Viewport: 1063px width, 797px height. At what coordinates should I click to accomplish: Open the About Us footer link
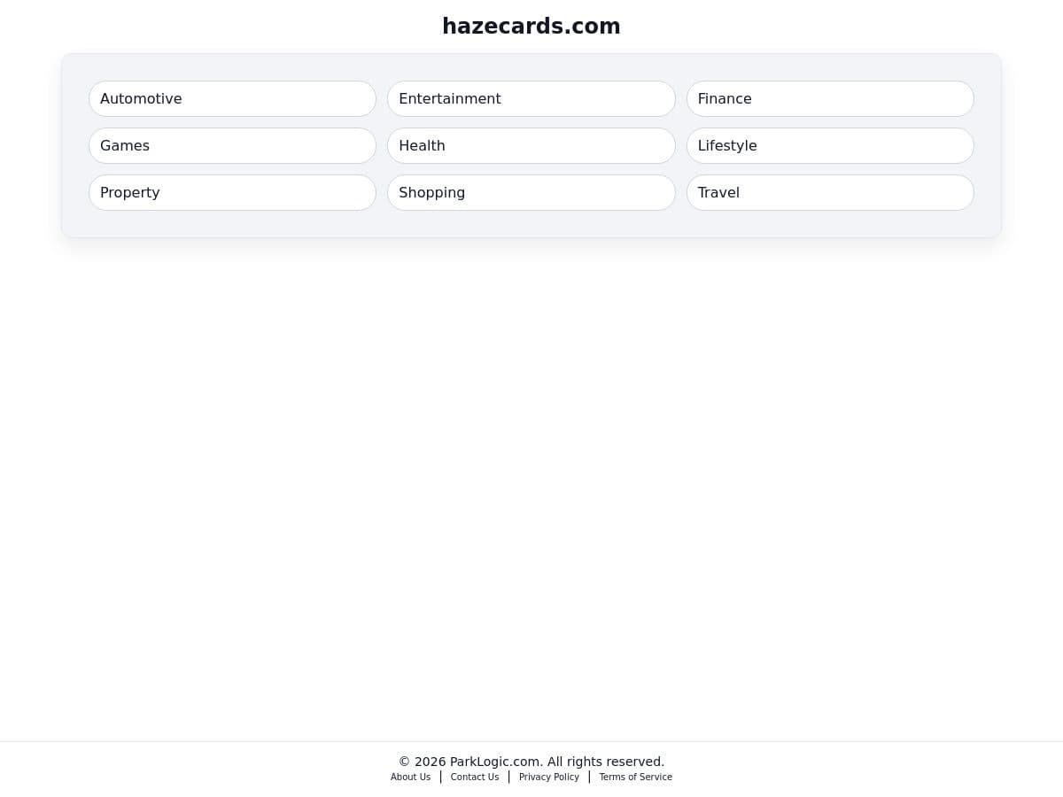[x=410, y=777]
